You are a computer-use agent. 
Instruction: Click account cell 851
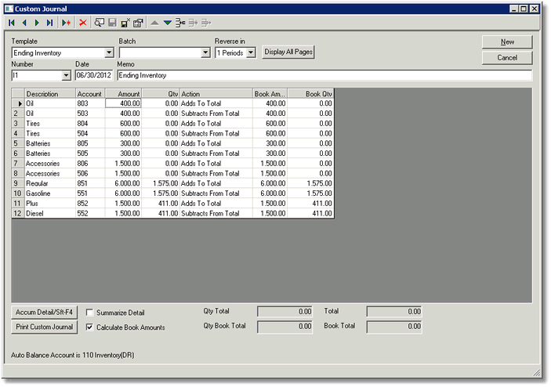pos(90,183)
